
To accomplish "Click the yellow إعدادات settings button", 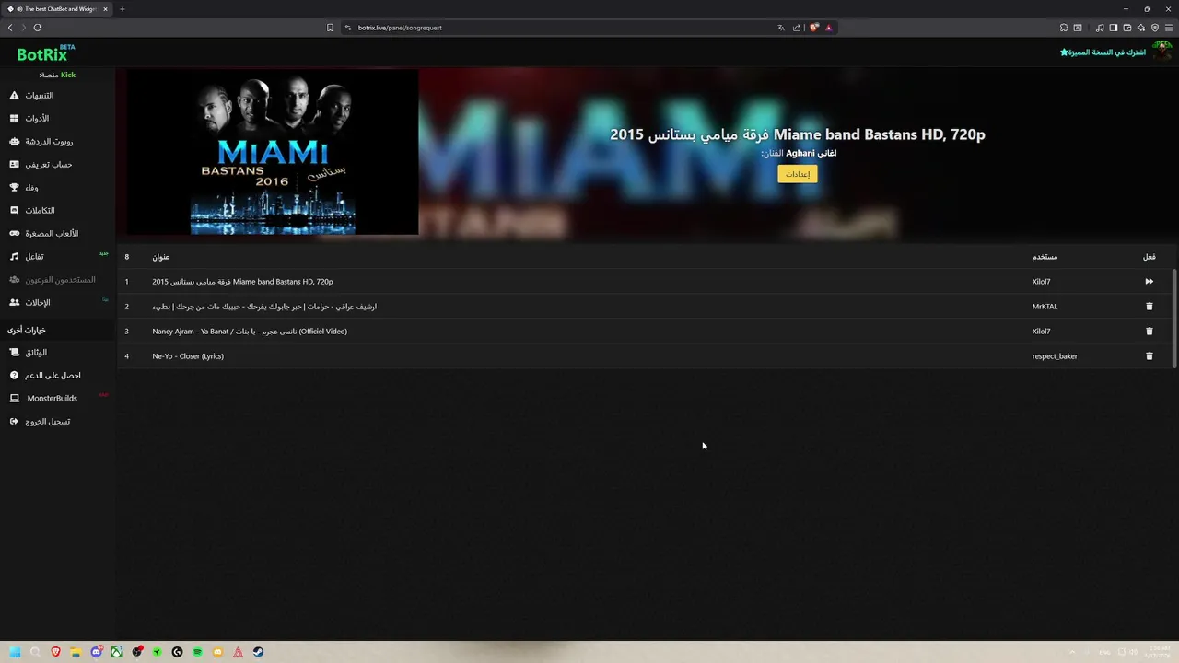I will [x=797, y=174].
